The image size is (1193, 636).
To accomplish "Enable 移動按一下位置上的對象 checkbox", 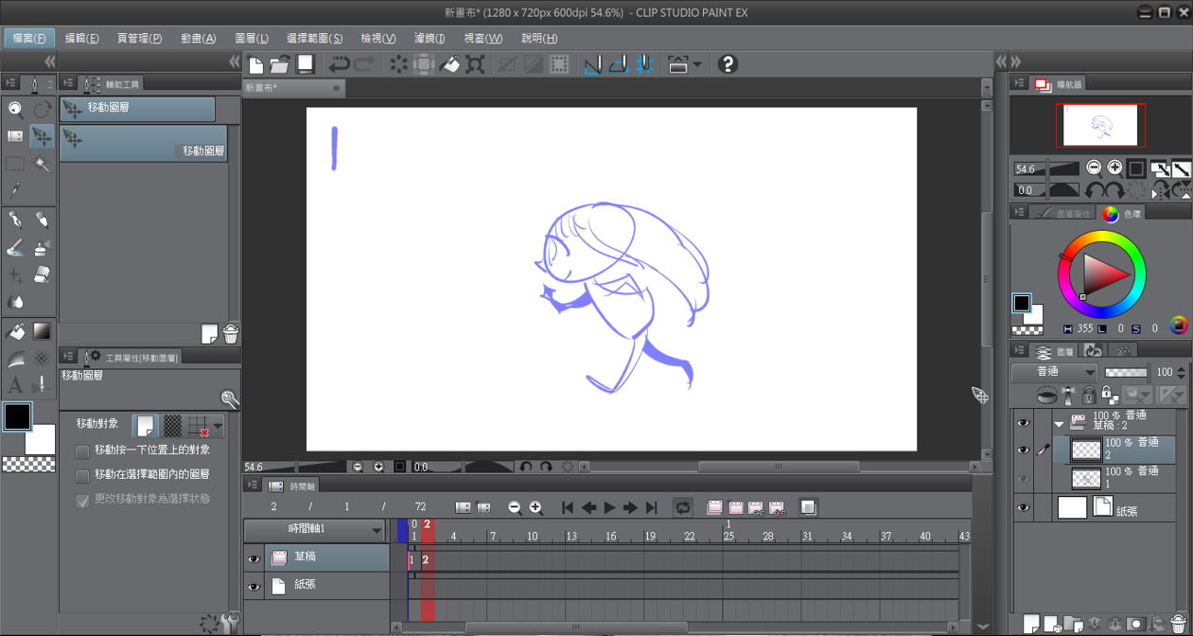I will pyautogui.click(x=82, y=450).
